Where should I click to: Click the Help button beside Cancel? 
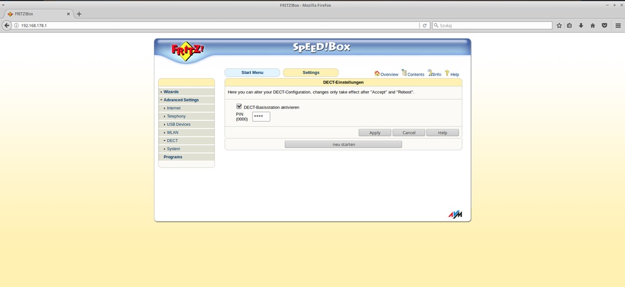click(x=443, y=133)
